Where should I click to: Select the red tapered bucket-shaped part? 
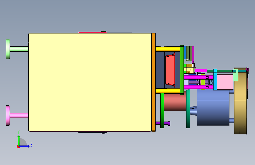click(170, 70)
